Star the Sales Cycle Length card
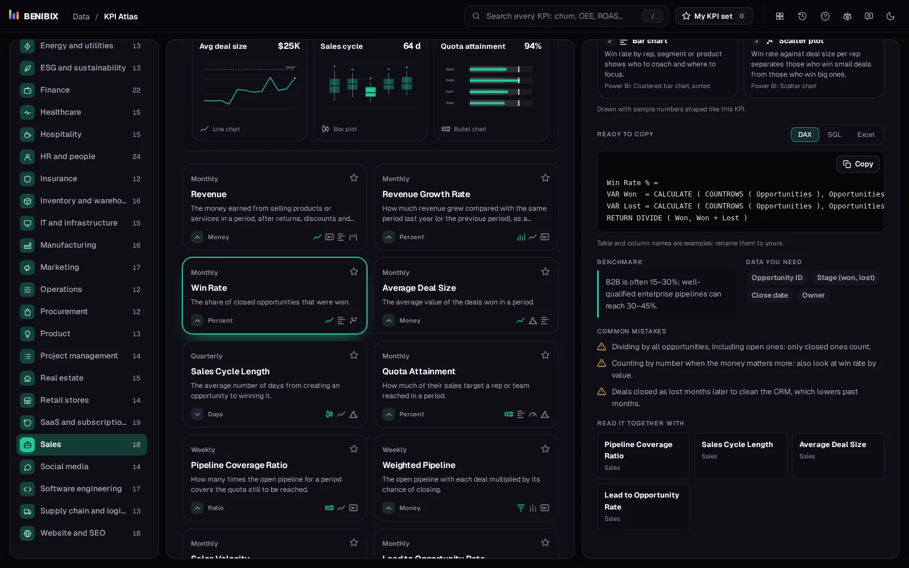The height and width of the screenshot is (568, 909). 354,355
